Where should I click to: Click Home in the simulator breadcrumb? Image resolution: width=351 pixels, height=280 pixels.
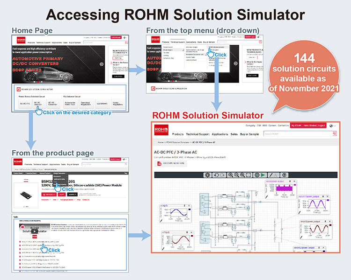pyautogui.click(x=161, y=142)
